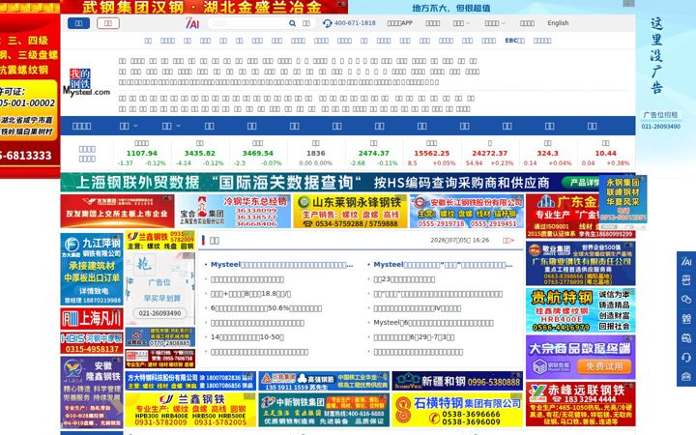Click the 上海凡川 logo banner
This screenshot has height=435, width=696.
(92, 319)
